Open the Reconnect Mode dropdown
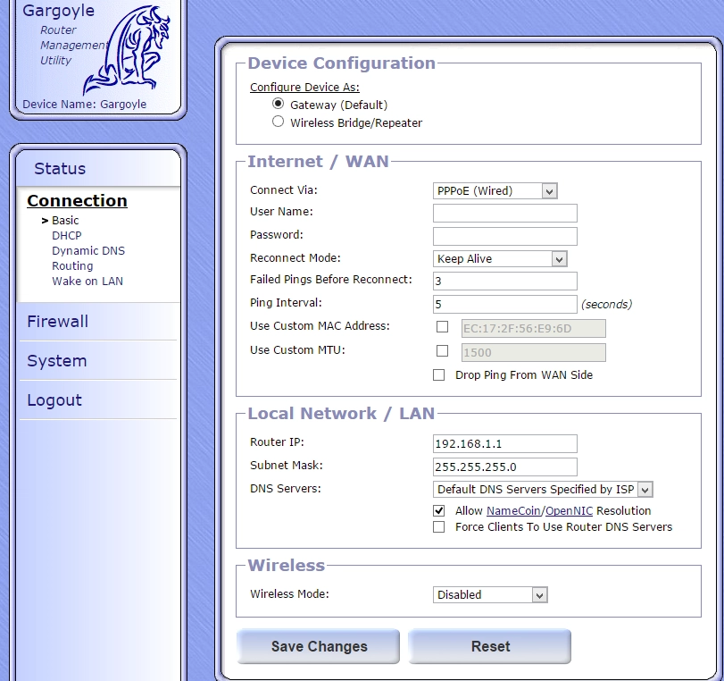This screenshot has height=681, width=724. tap(500, 259)
